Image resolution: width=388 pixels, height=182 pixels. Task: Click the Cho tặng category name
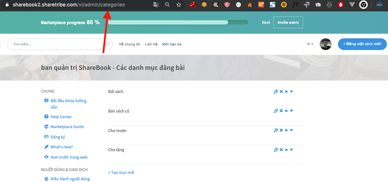pos(116,150)
